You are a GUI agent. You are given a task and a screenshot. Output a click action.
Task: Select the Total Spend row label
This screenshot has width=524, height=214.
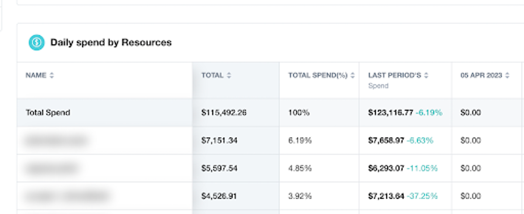[48, 113]
